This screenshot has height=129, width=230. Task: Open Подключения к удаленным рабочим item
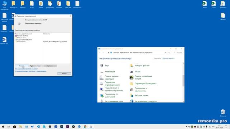(111, 89)
